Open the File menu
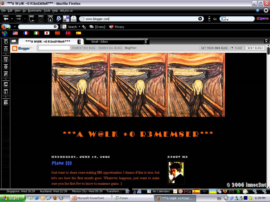Screen dimensions: 270x202 (x=3, y=11)
